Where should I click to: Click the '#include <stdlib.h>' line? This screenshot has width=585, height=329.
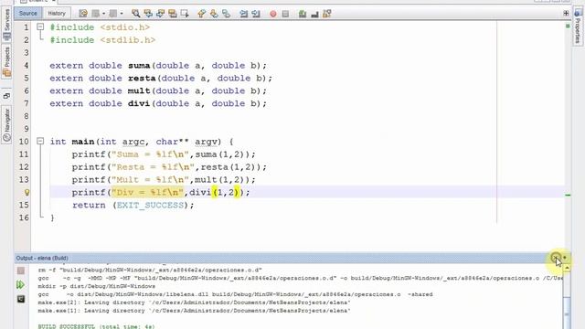coord(102,40)
